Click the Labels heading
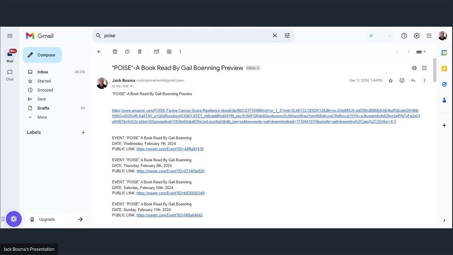The image size is (453, 255). 34,132
